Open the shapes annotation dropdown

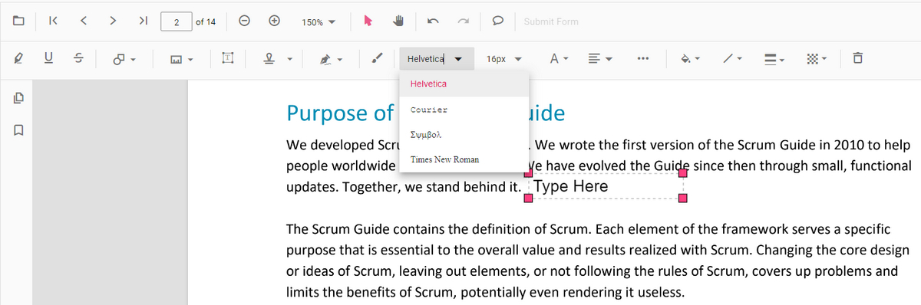(124, 58)
